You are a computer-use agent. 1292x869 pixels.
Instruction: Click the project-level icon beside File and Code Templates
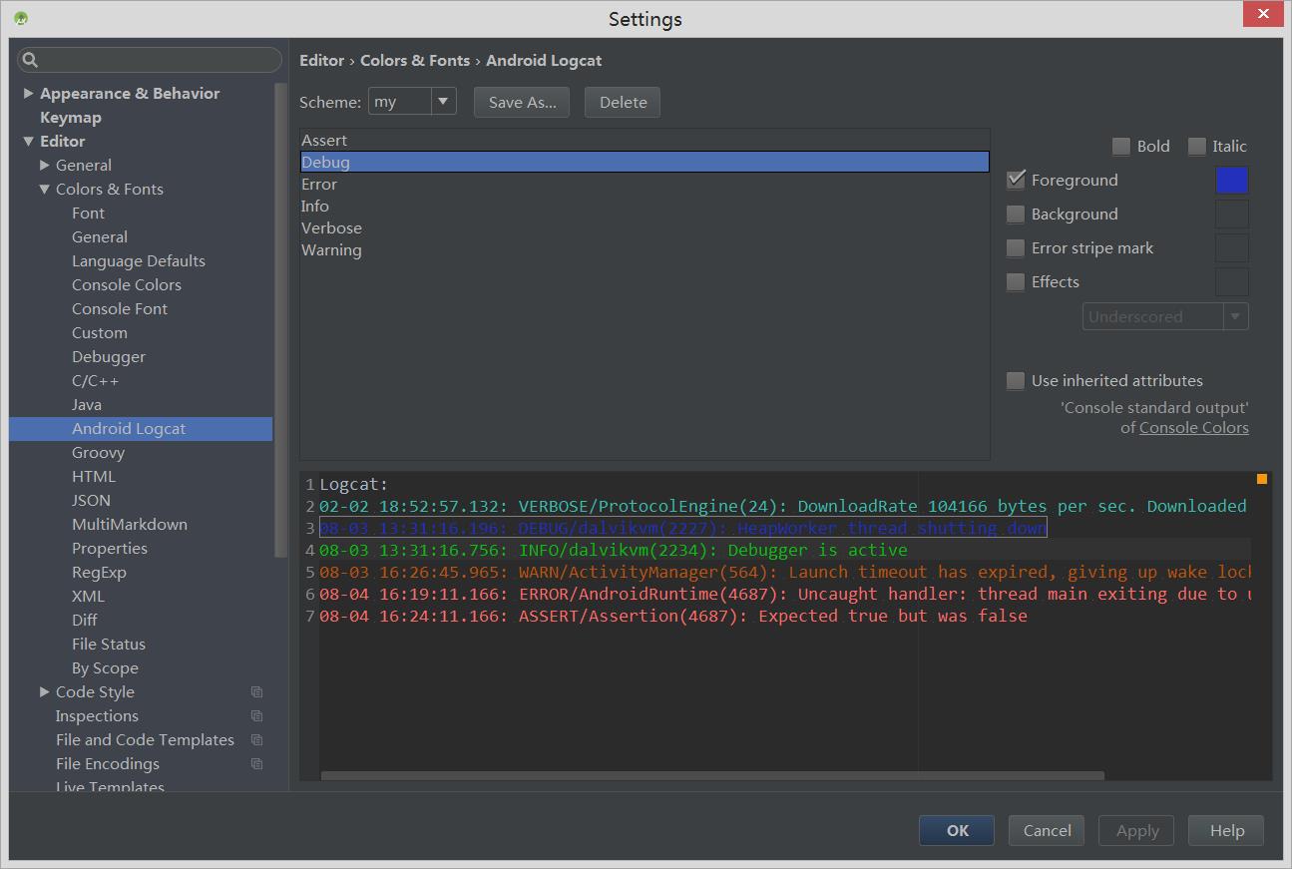[256, 739]
